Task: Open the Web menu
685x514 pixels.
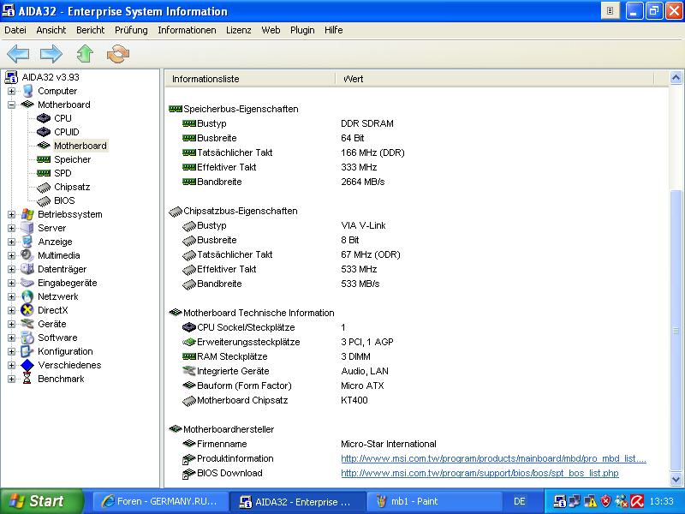Action: (x=271, y=30)
